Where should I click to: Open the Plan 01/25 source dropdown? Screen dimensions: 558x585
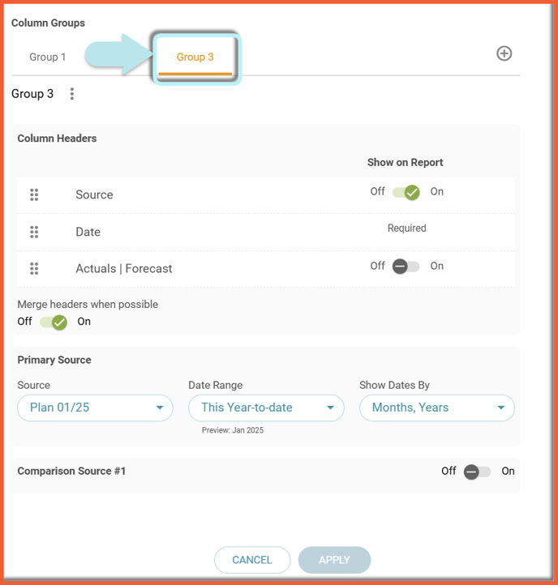click(95, 408)
